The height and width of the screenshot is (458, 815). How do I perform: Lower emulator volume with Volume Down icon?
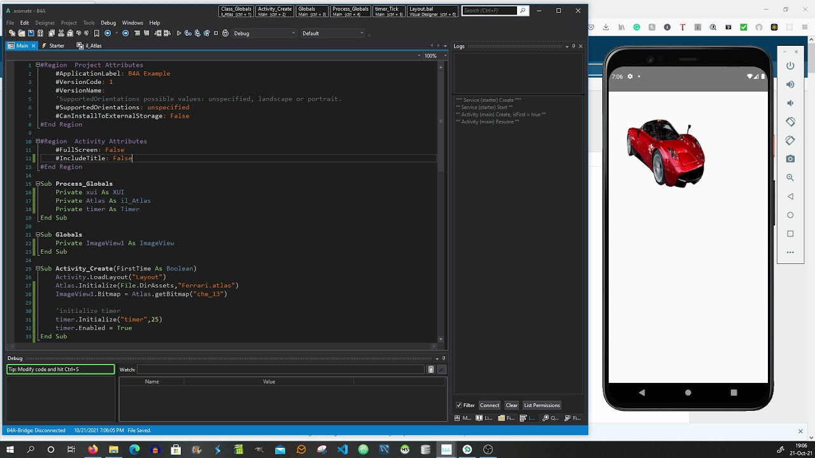pos(790,103)
